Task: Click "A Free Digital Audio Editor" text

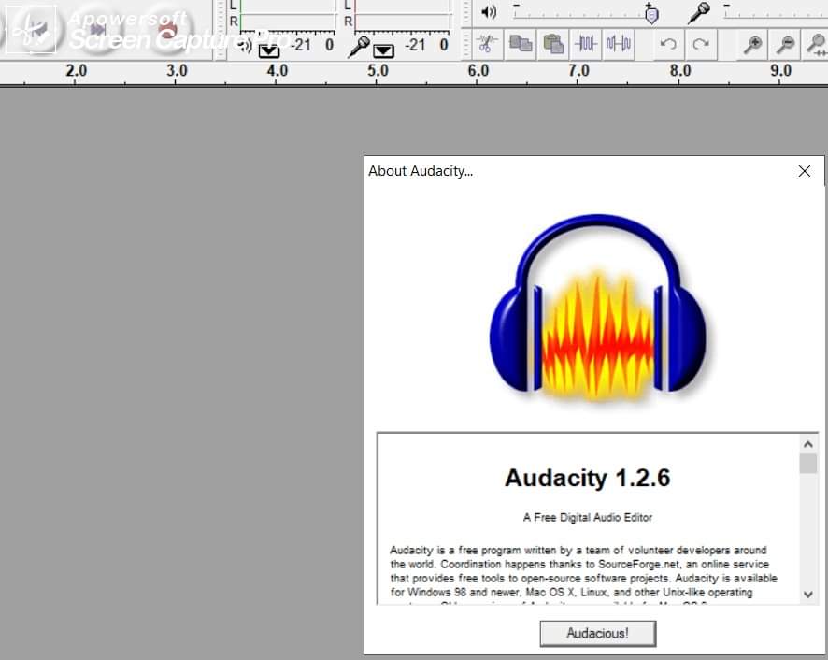Action: coord(588,517)
